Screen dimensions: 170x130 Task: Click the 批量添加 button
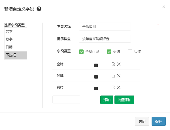[124, 100]
